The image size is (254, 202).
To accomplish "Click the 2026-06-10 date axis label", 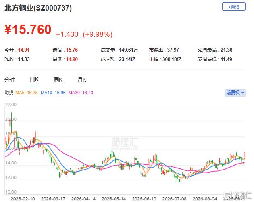I will [144, 199].
